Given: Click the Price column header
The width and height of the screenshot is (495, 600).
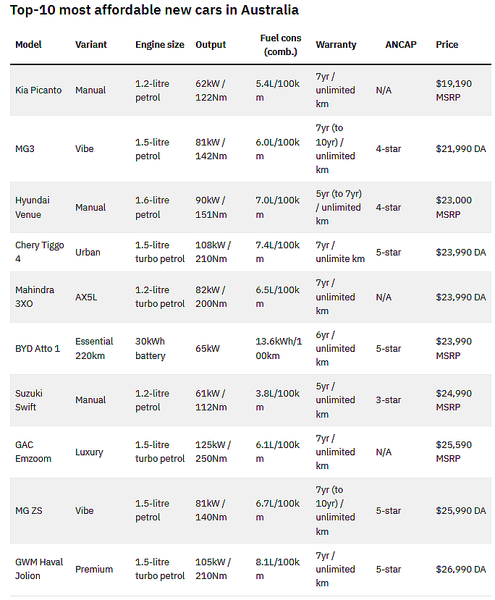Looking at the screenshot, I should 447,45.
